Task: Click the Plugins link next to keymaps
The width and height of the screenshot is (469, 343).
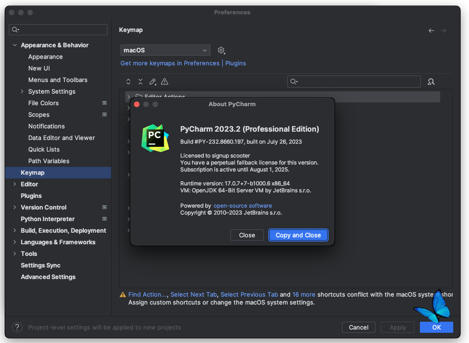Action: [x=235, y=64]
